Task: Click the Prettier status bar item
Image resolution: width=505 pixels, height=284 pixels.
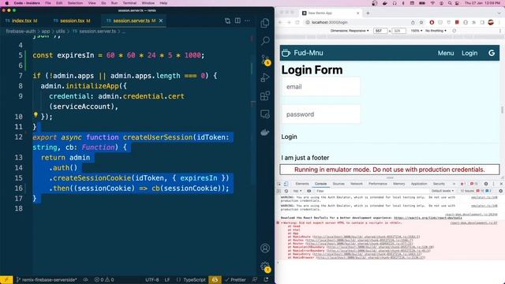Action: [x=236, y=280]
